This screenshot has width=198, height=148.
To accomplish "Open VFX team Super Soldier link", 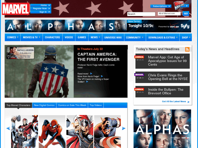I will coord(93,80).
